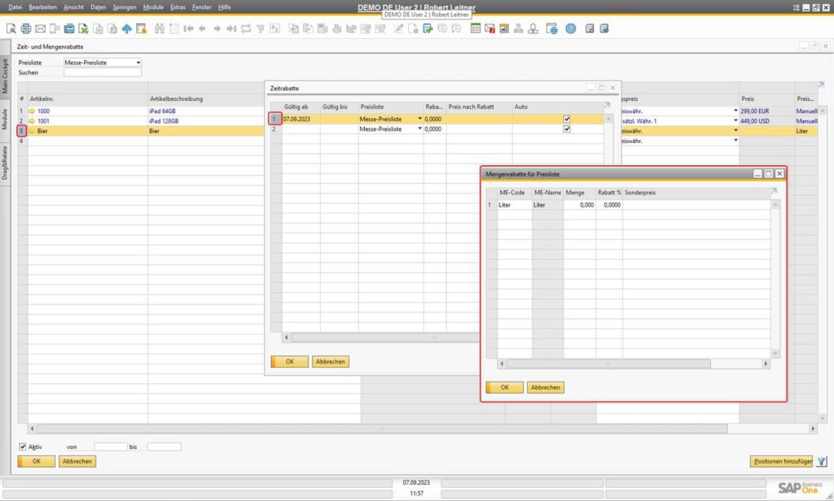Open the Bearbeiten menu
The width and height of the screenshot is (834, 501).
[x=42, y=7]
